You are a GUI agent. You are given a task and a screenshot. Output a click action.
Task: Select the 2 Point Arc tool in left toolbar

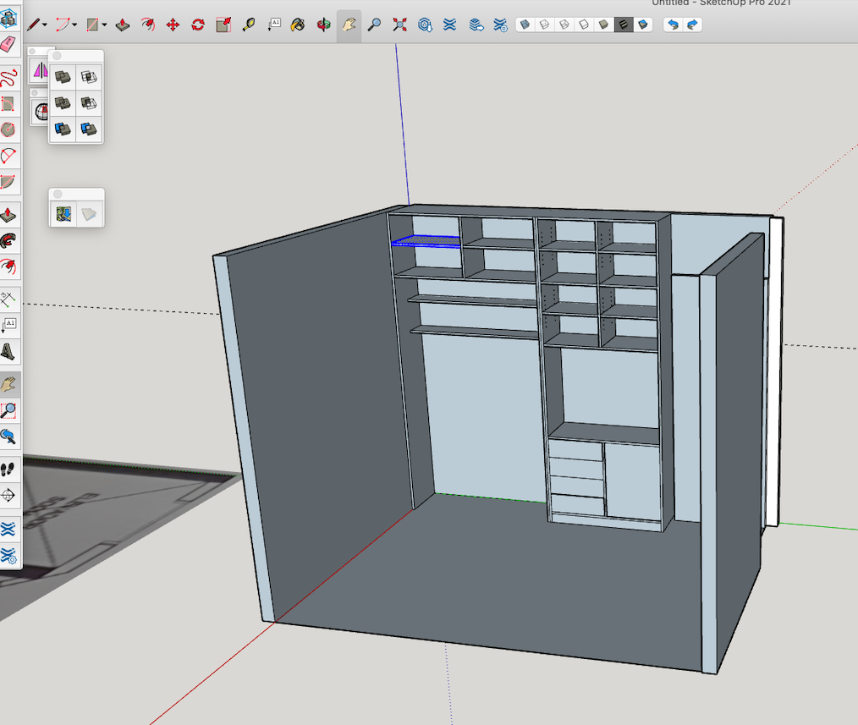click(x=8, y=157)
